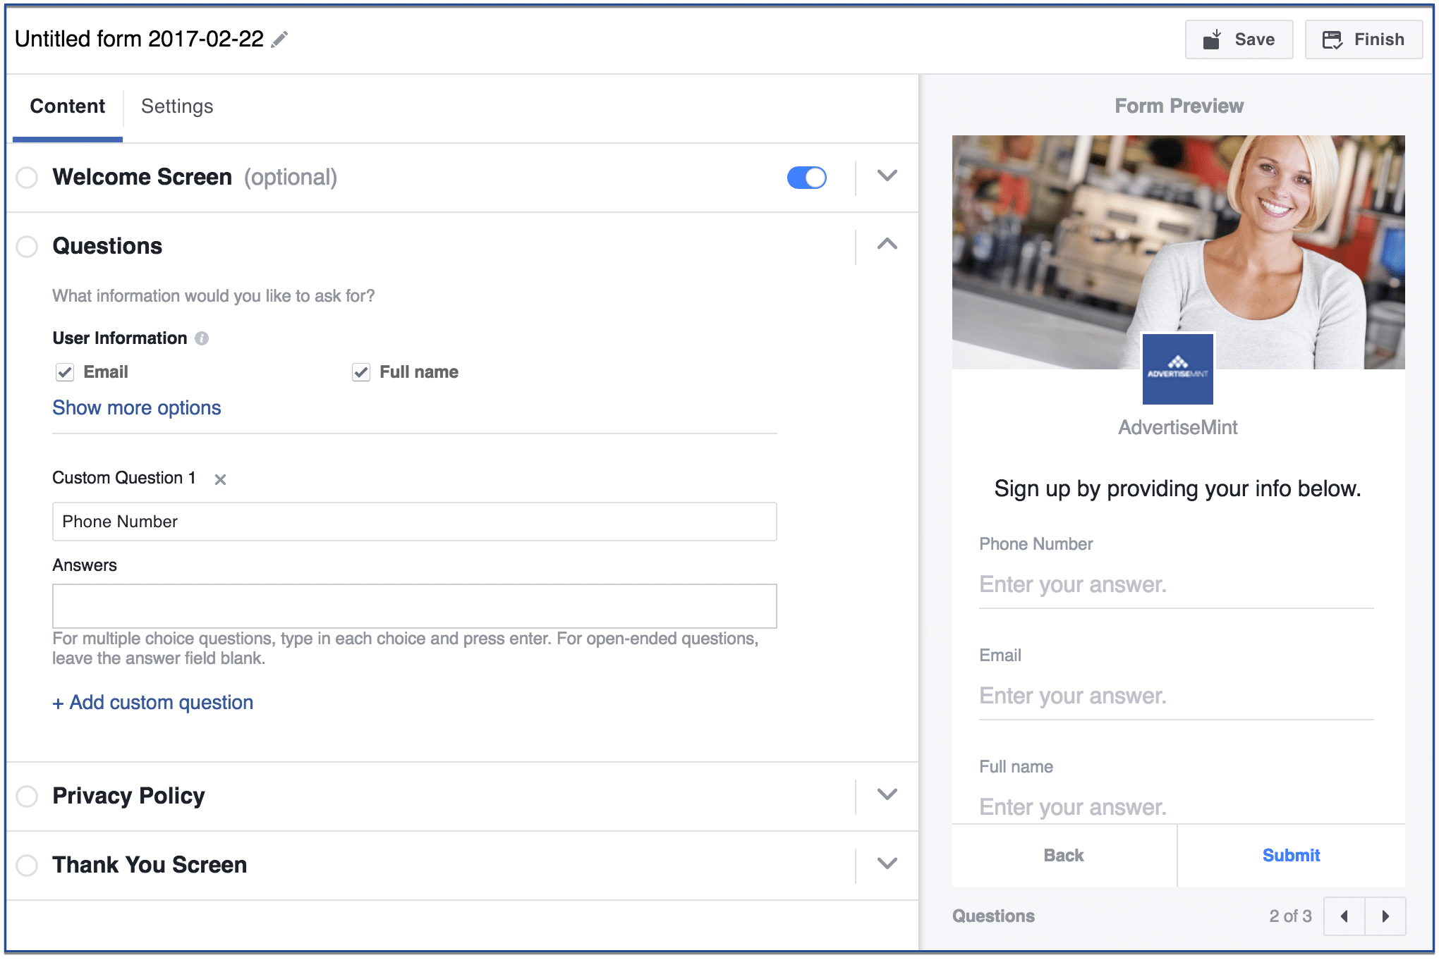Click Add custom question link

151,701
